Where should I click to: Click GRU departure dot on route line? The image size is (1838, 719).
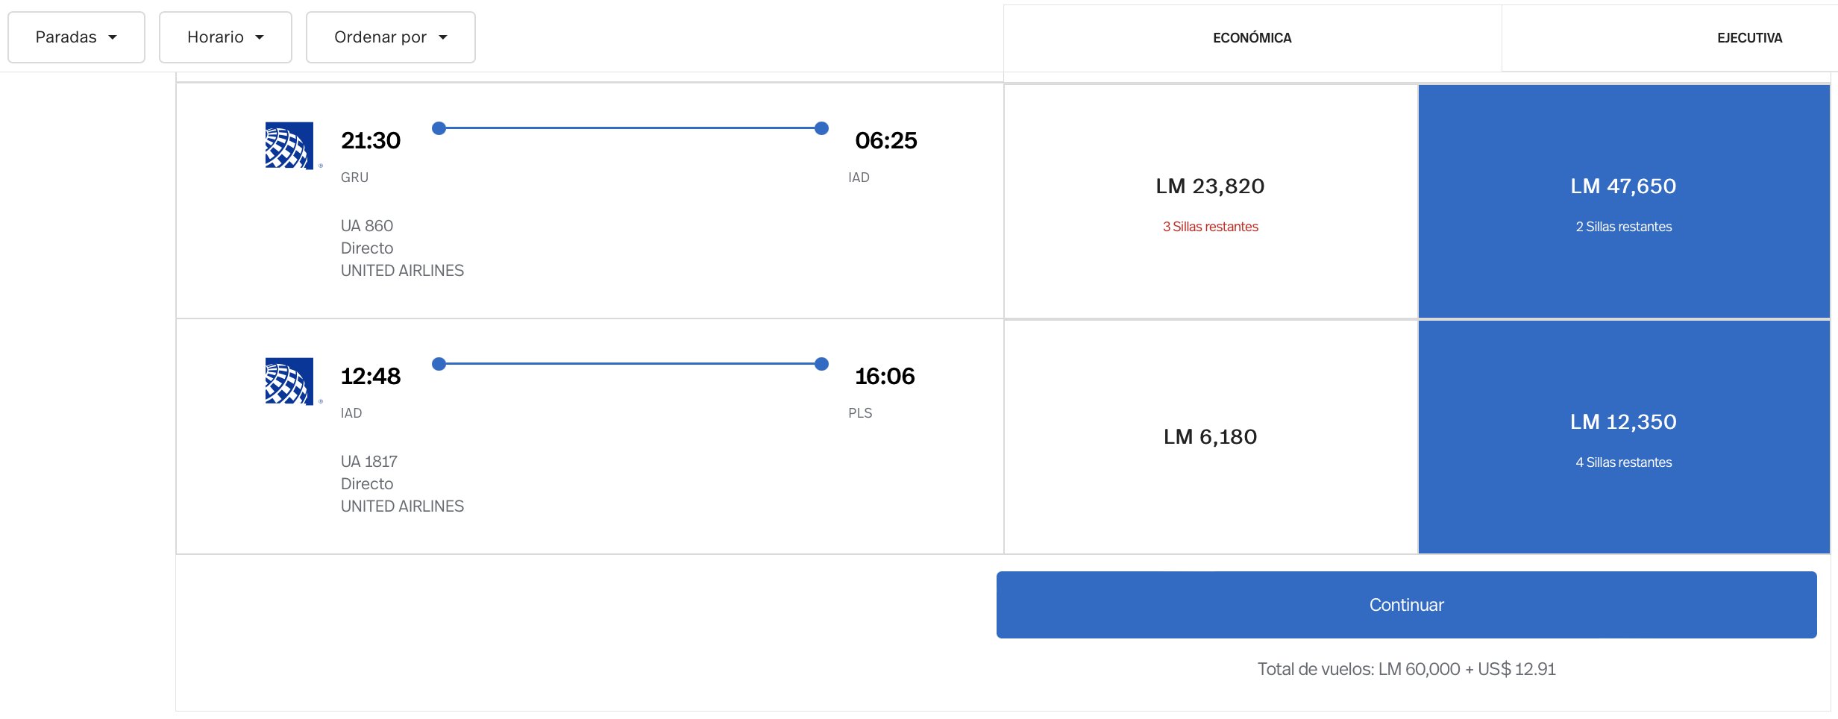pos(439,128)
